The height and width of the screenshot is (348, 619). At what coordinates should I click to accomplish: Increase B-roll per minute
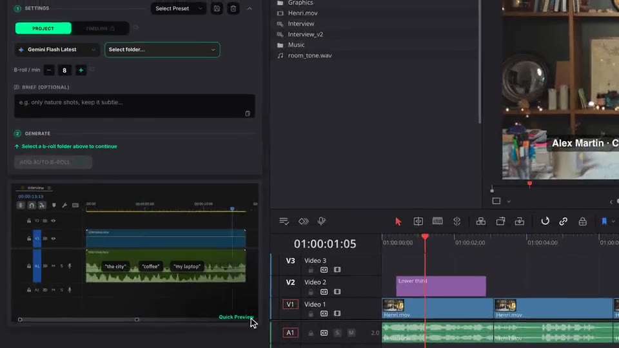(81, 70)
